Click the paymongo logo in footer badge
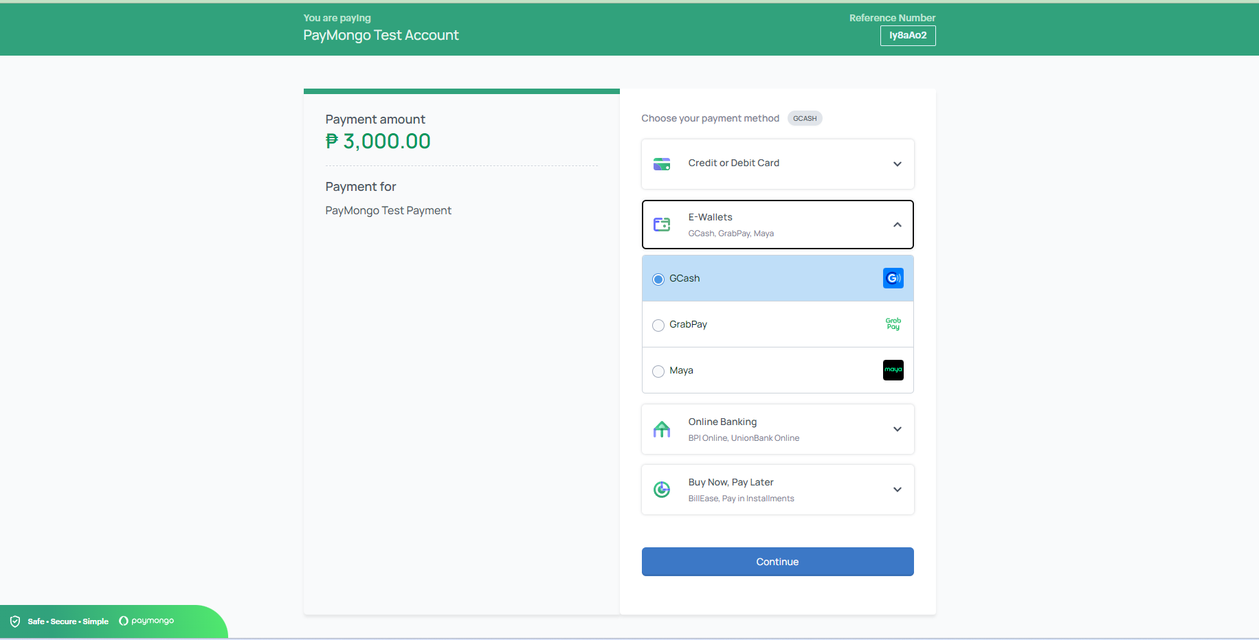 coord(146,621)
